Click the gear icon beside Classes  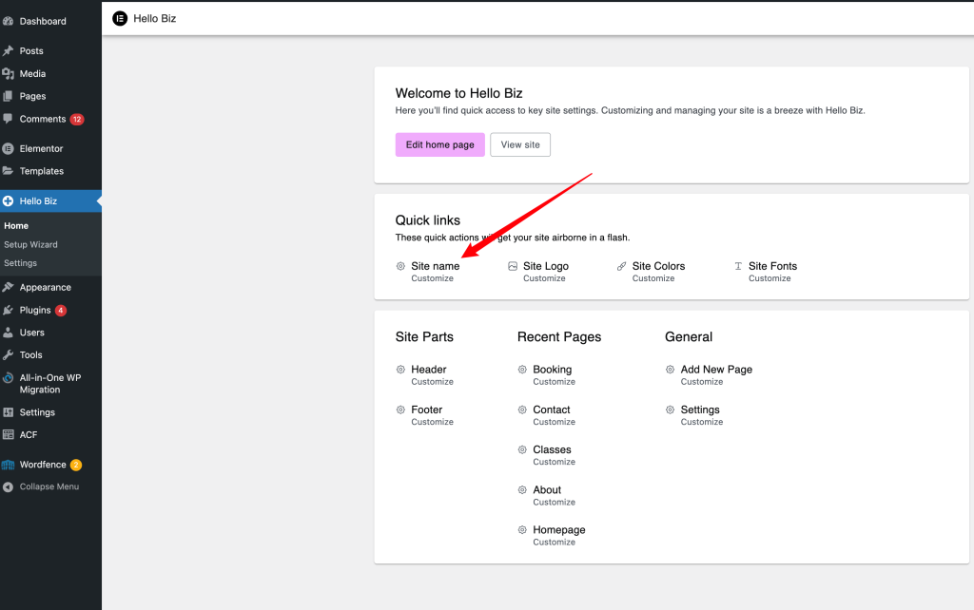click(x=522, y=449)
